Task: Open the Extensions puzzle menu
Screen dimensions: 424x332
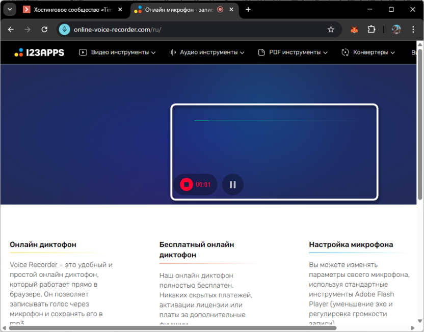Action: click(372, 29)
